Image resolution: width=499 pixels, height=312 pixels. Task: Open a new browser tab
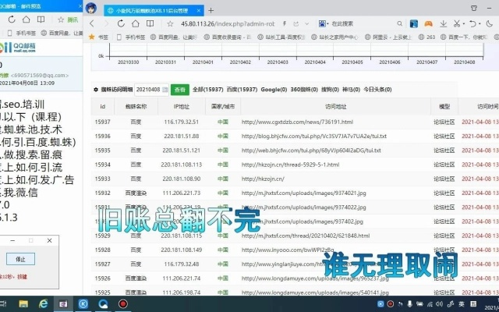[x=211, y=10]
